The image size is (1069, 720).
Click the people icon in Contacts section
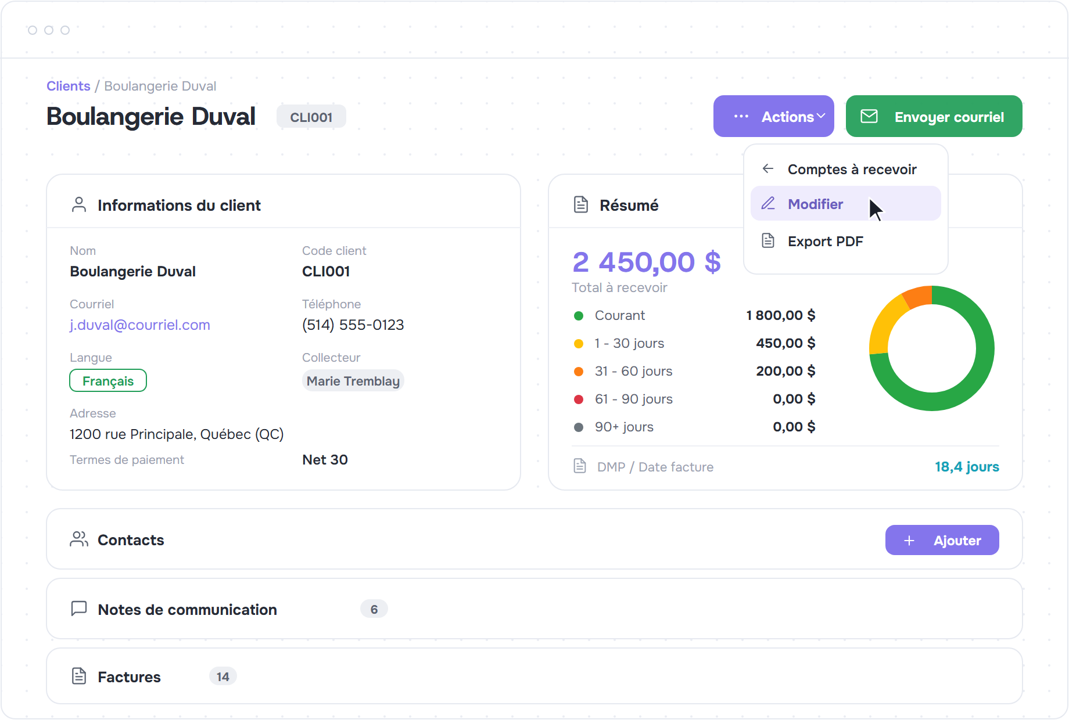[x=79, y=539]
